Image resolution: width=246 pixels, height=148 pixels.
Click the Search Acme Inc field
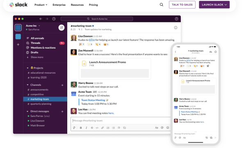pyautogui.click(x=97, y=19)
